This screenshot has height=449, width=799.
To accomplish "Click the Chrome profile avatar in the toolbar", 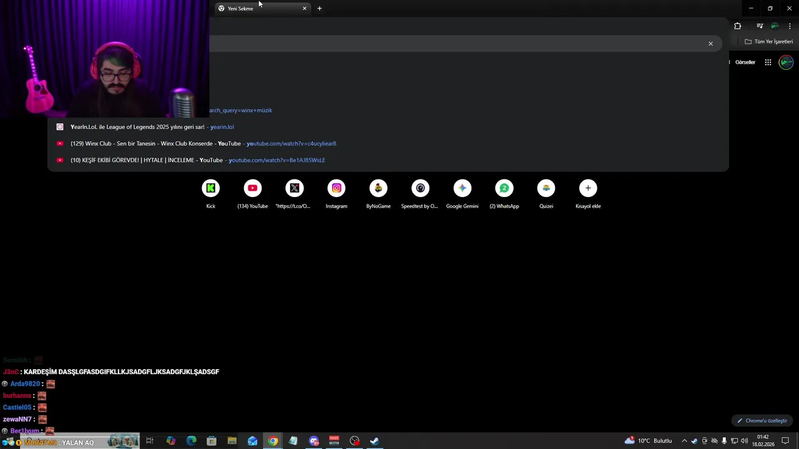I will [x=775, y=26].
